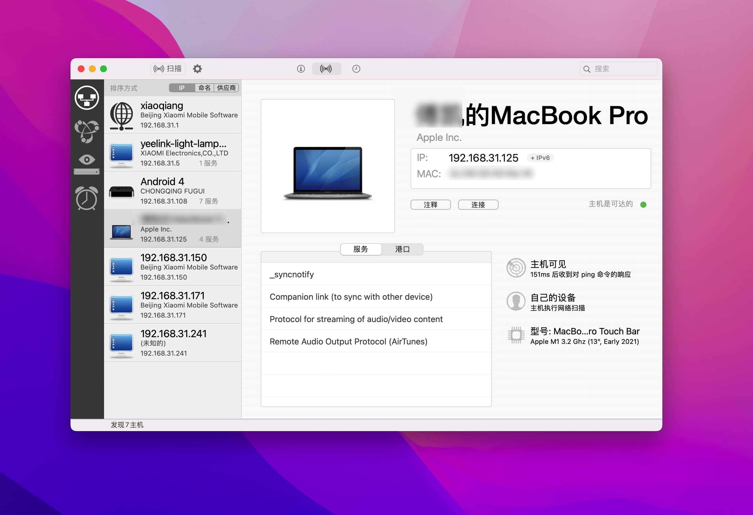Click the MacBook Pro device image

point(328,174)
